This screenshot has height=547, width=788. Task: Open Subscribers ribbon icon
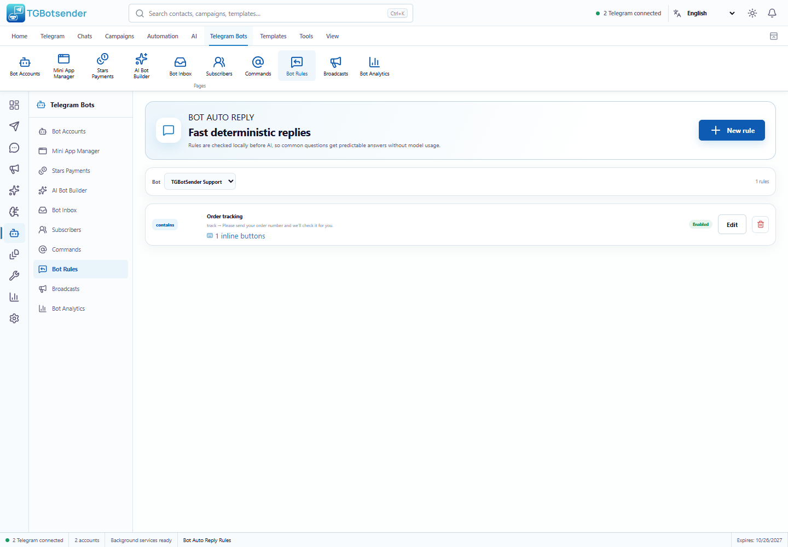[219, 66]
